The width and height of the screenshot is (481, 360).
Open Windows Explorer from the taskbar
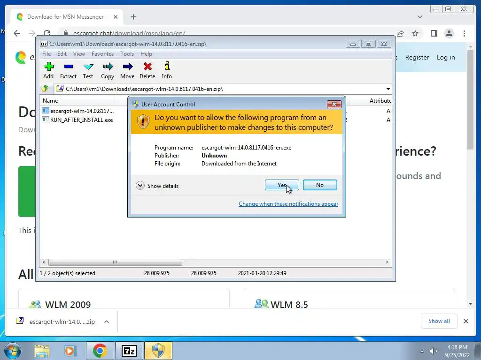42,351
